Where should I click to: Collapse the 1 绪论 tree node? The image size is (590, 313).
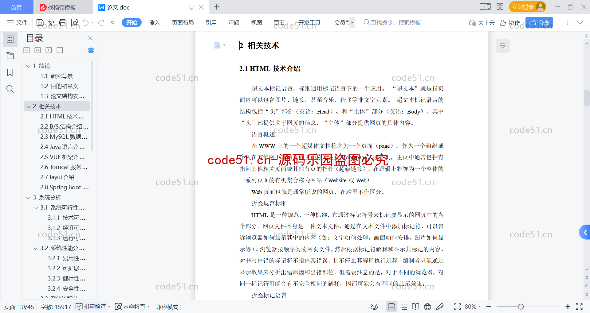[28, 66]
